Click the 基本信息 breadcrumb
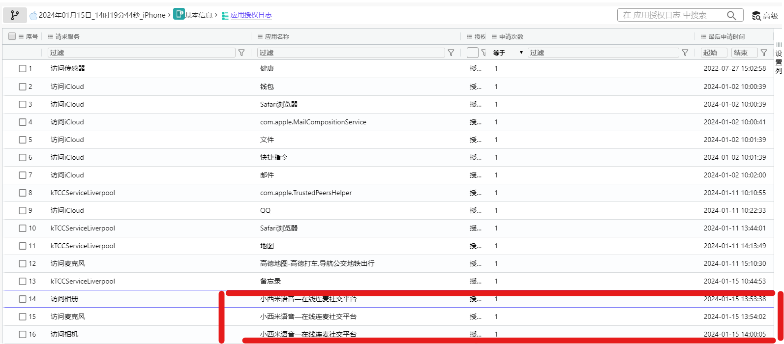The width and height of the screenshot is (784, 344). pyautogui.click(x=198, y=15)
